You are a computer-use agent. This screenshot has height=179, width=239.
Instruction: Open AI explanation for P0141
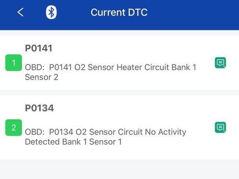point(220,63)
